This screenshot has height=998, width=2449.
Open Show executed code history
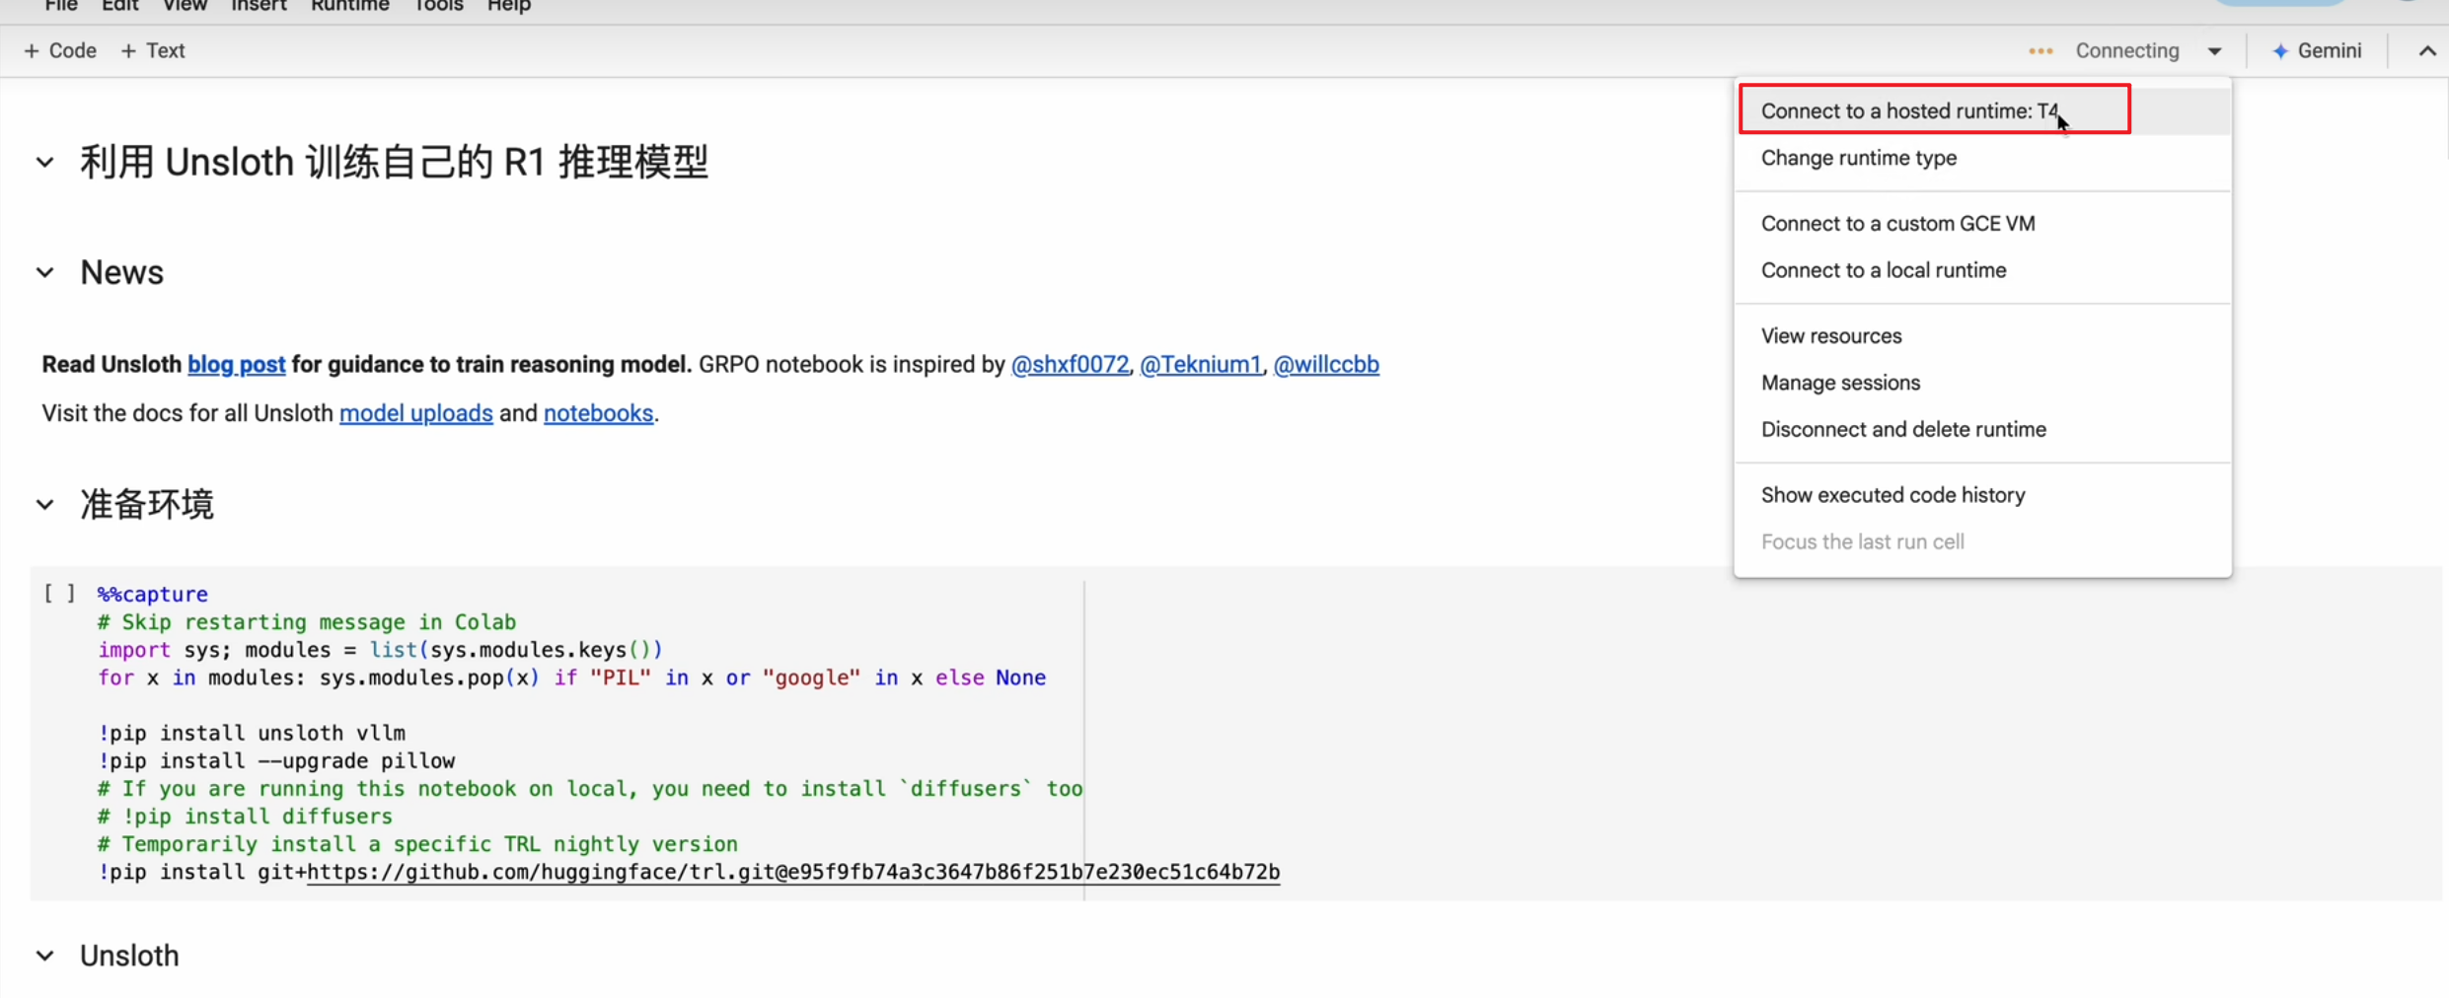(x=1982, y=495)
